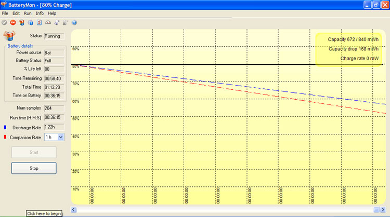390x217 pixels.
Task: Click the 'Capacity 672 / 840 mWh' text
Action: pyautogui.click(x=353, y=39)
